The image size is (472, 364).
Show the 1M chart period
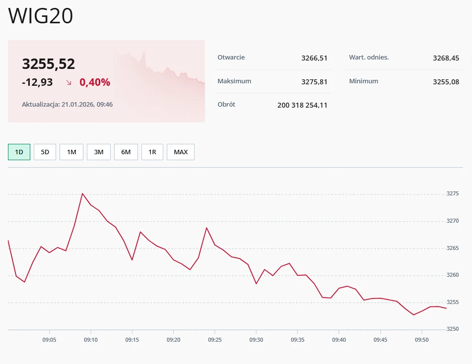tap(71, 152)
